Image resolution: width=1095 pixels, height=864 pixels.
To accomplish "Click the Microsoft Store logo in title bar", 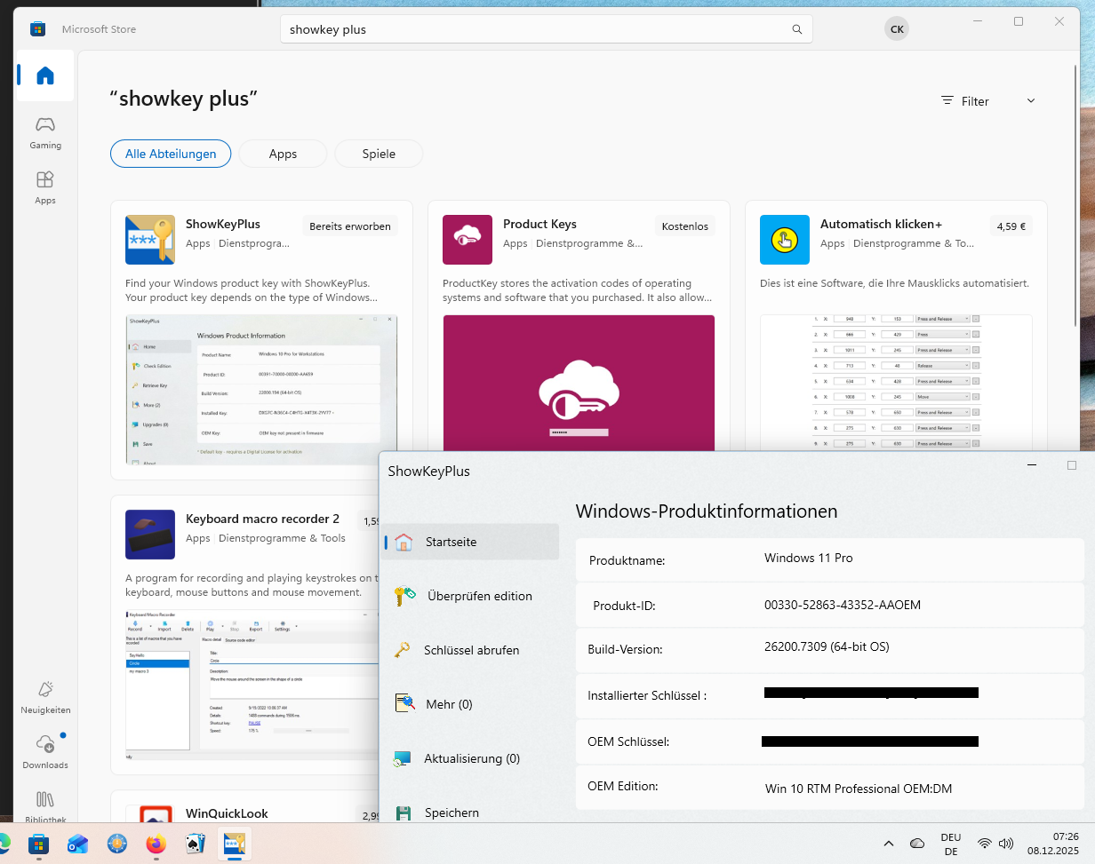I will point(37,29).
